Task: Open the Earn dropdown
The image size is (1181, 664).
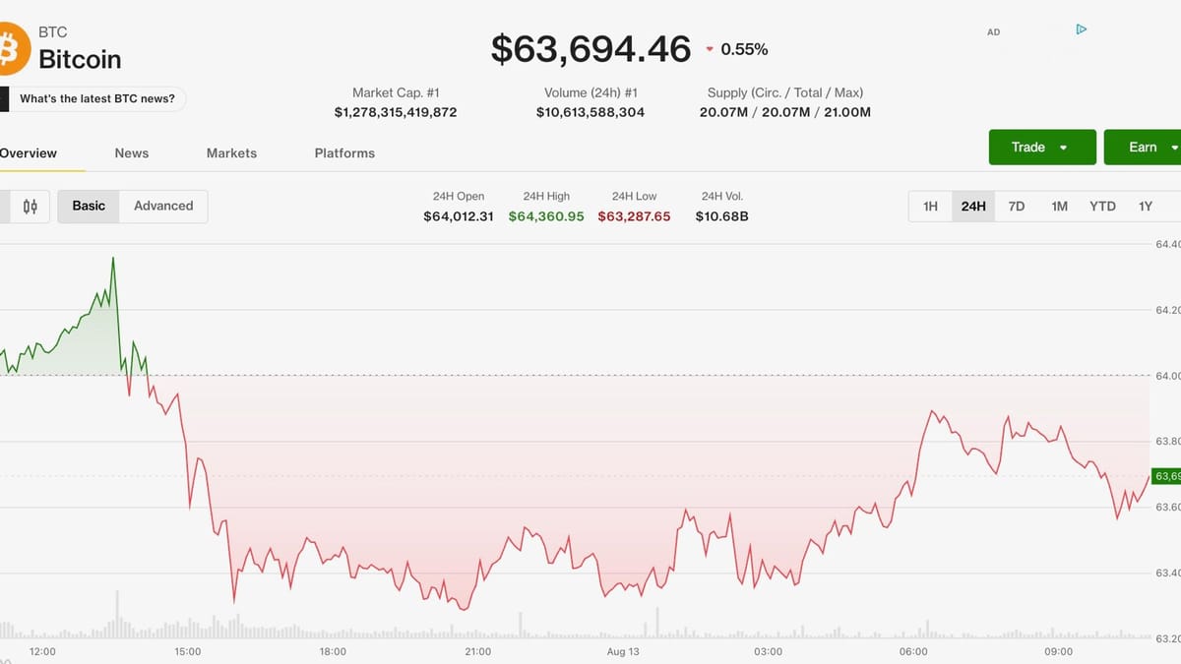Action: pyautogui.click(x=1144, y=147)
